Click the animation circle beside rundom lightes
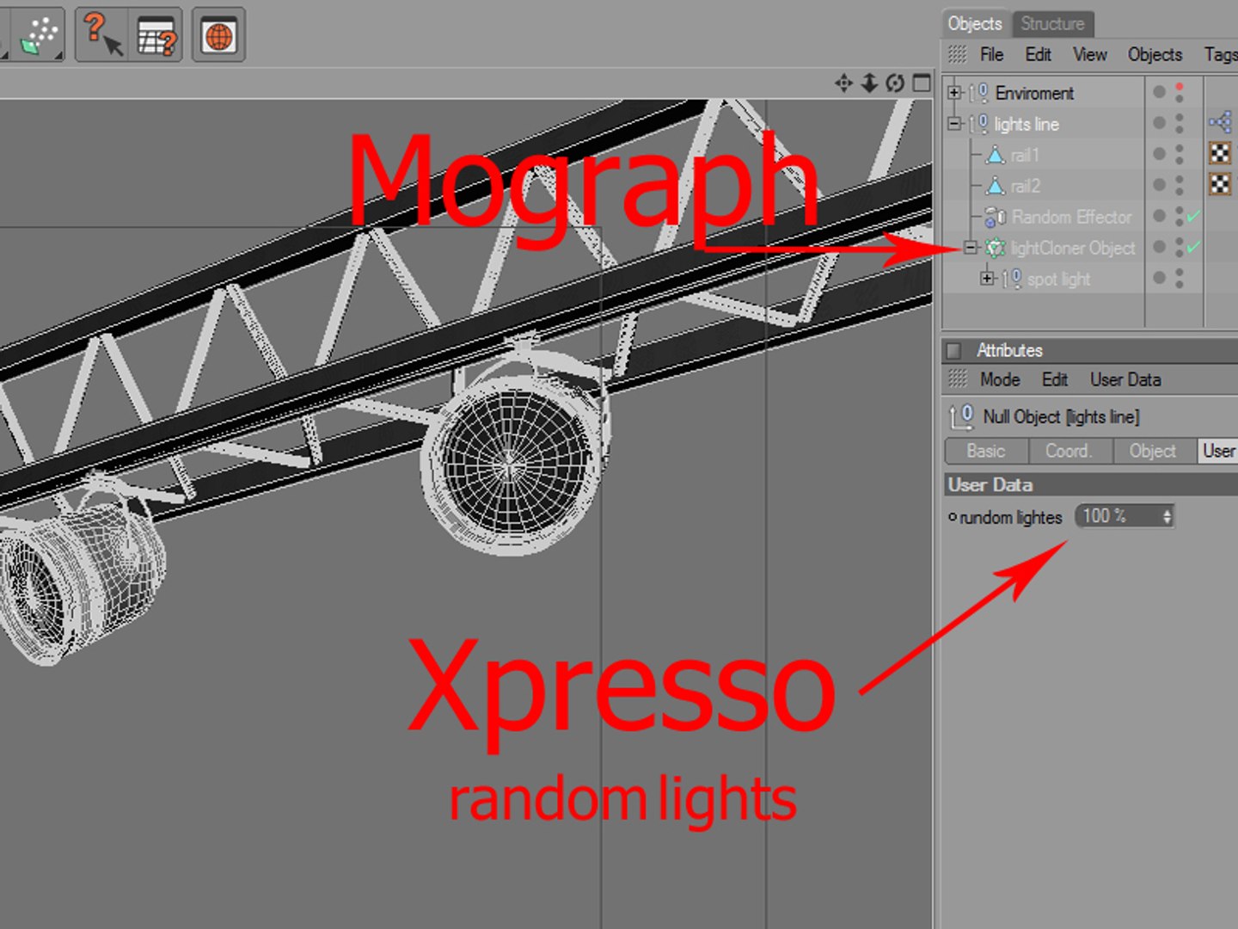This screenshot has height=929, width=1238. 952,517
